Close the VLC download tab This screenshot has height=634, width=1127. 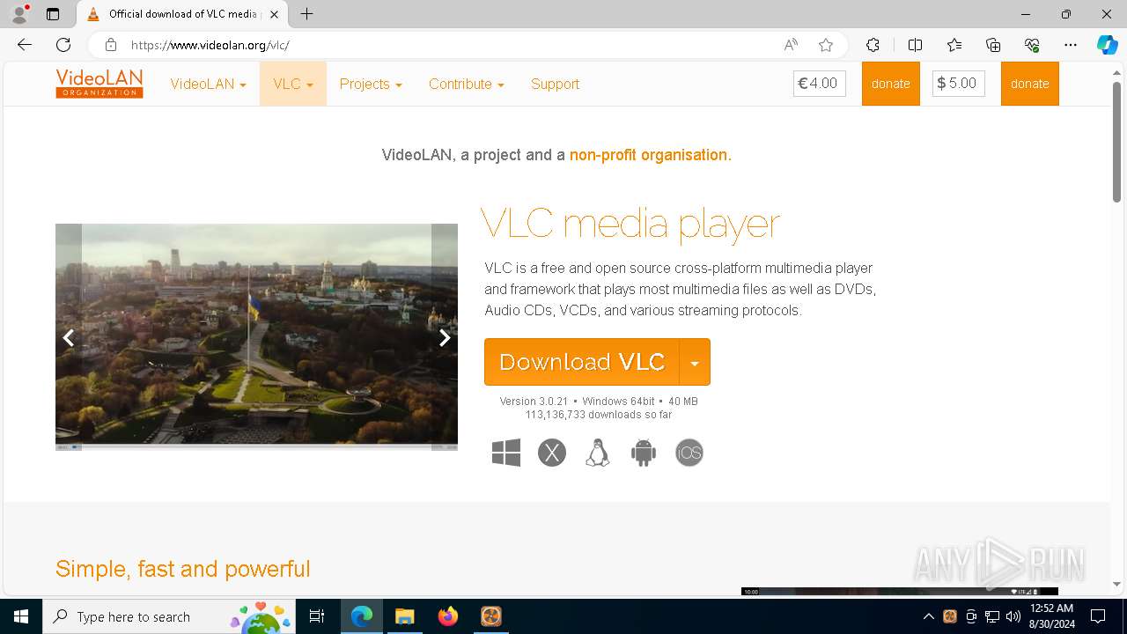click(x=274, y=14)
